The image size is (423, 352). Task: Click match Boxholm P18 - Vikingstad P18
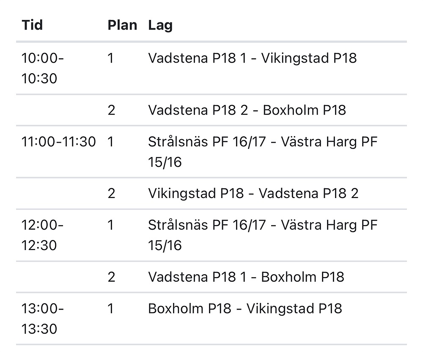(244, 308)
